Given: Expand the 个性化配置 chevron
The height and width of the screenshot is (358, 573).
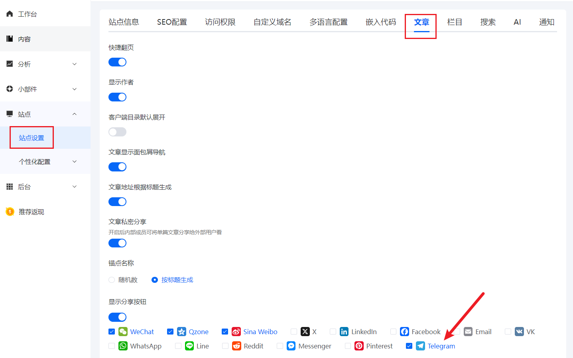Looking at the screenshot, I should pyautogui.click(x=75, y=161).
